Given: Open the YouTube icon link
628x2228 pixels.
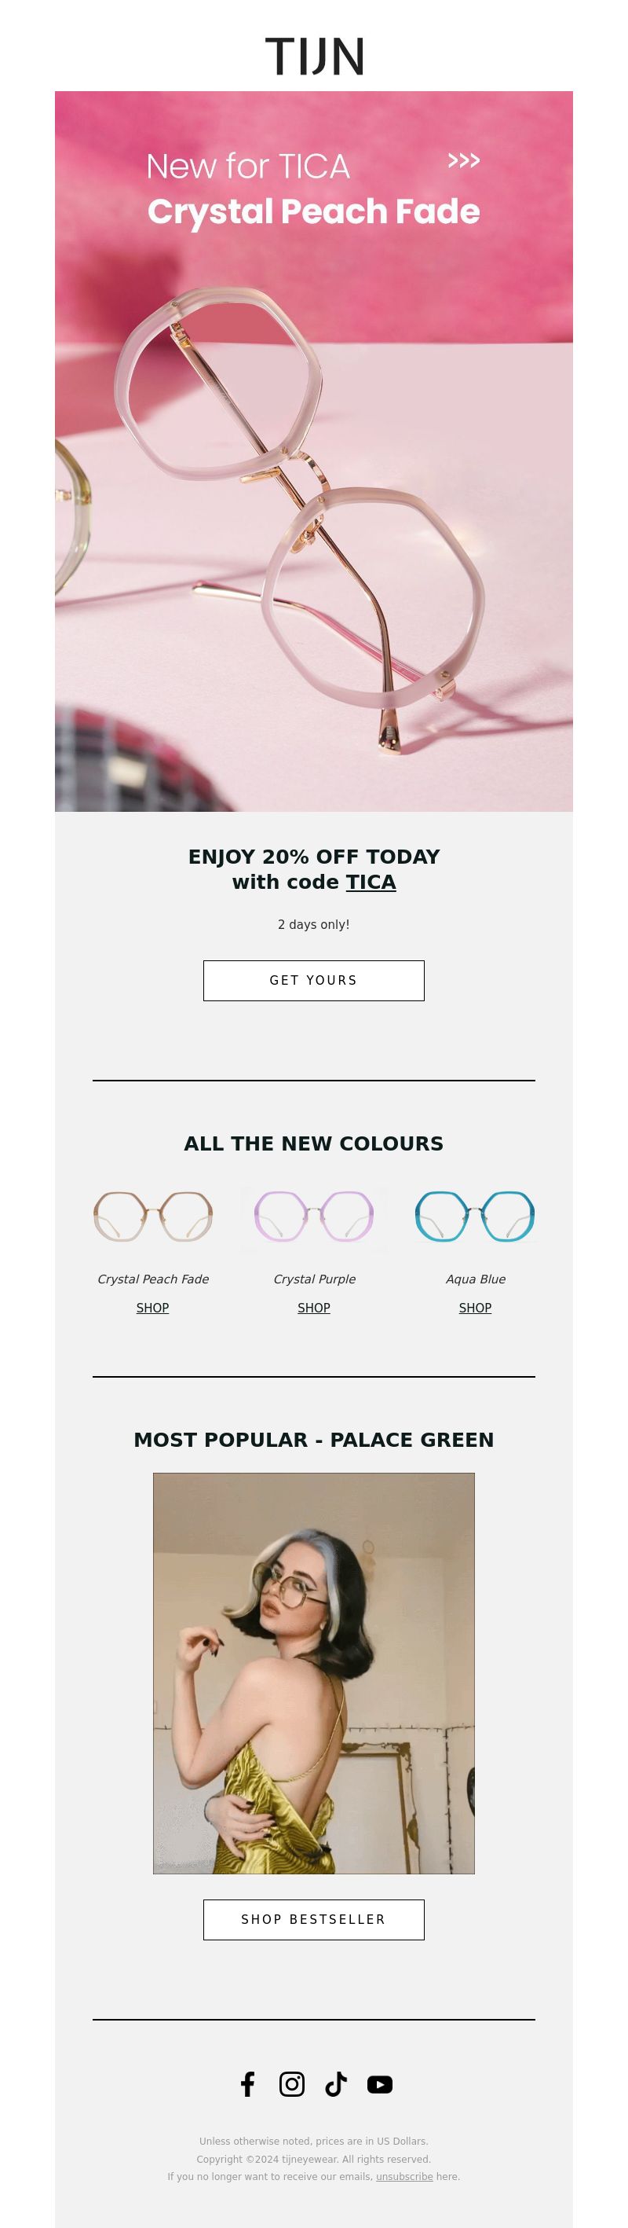Looking at the screenshot, I should click(380, 2084).
